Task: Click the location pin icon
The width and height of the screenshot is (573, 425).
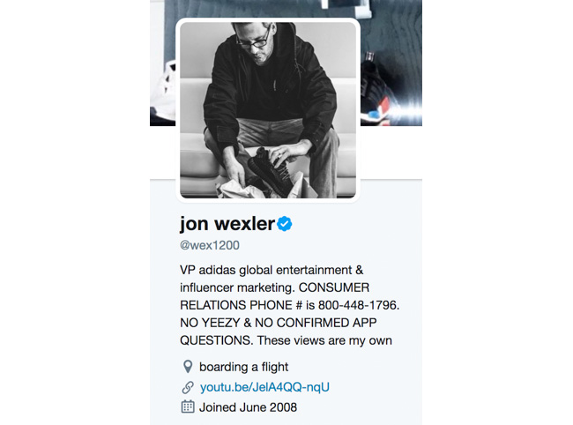Action: pyautogui.click(x=188, y=367)
